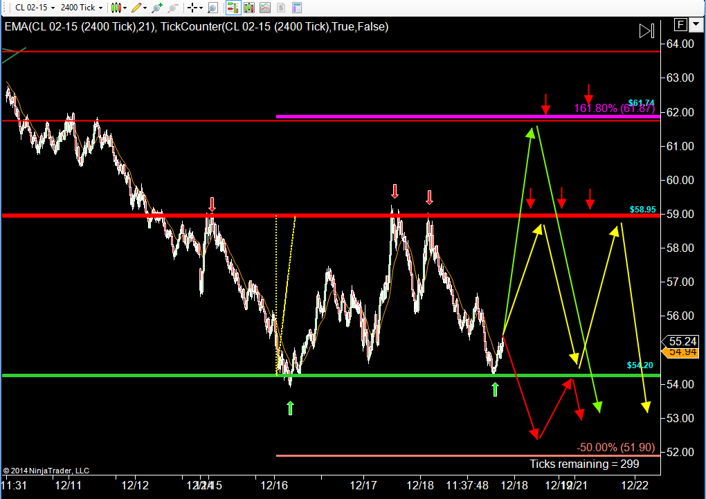Click the F fixed scale button
706x499 pixels.
pos(680,24)
